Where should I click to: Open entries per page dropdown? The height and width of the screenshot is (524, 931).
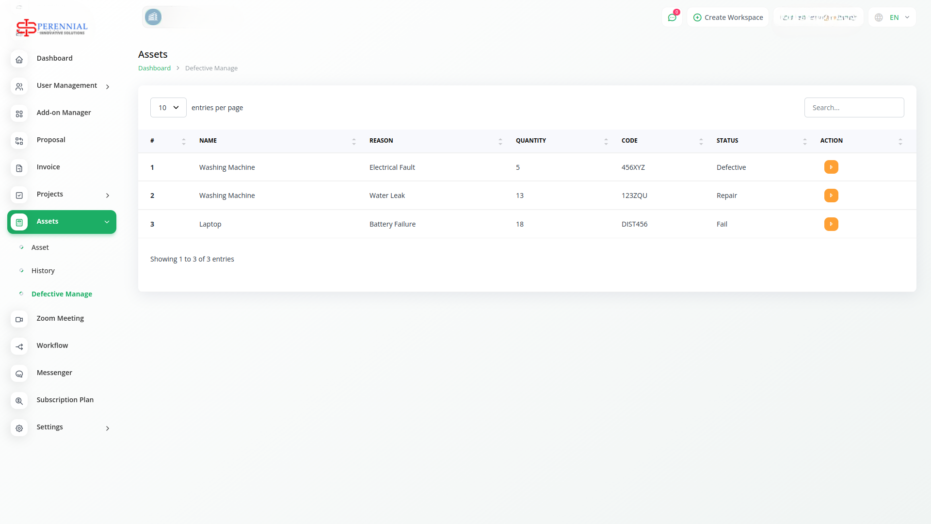168,108
